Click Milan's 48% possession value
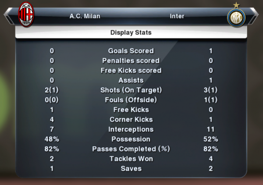Screen dimensions: 263x185 pos(52,139)
